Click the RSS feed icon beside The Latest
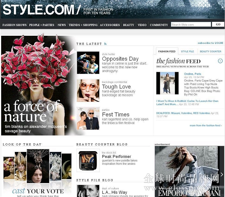This screenshot has height=197, width=225. tap(106, 44)
